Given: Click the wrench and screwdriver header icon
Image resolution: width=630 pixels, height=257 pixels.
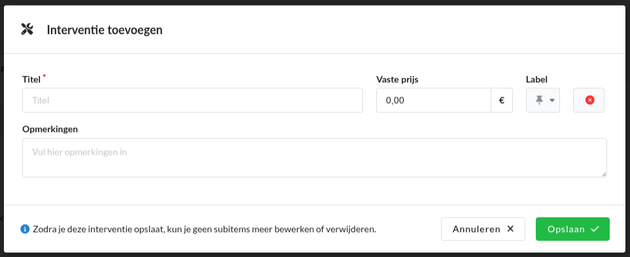Looking at the screenshot, I should coord(27,29).
